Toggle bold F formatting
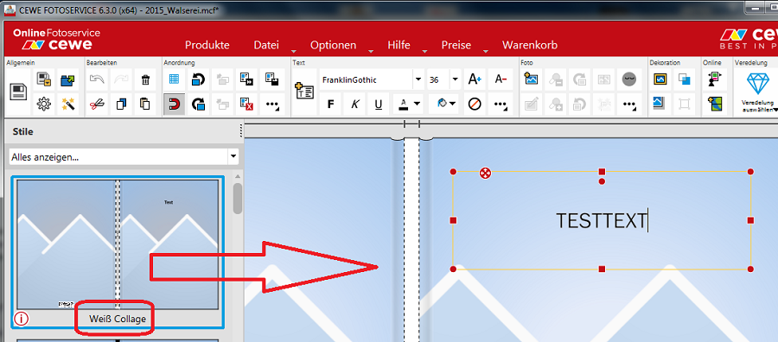The height and width of the screenshot is (342, 778). click(331, 104)
